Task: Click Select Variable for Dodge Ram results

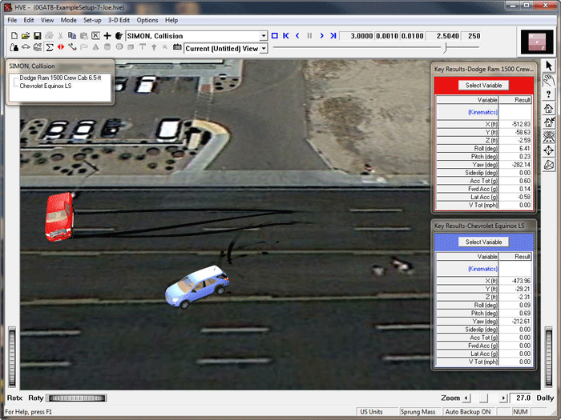Action: point(484,85)
